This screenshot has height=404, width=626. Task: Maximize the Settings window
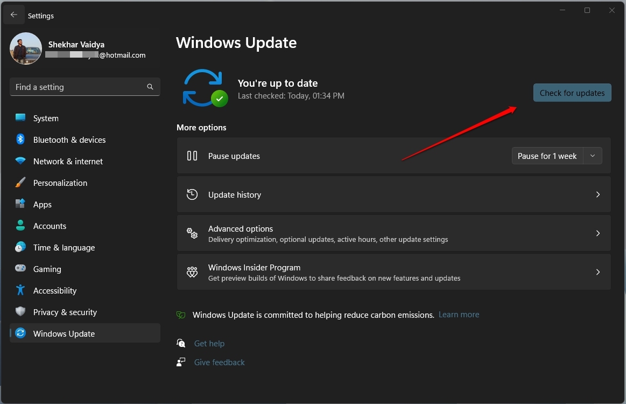[x=587, y=10]
